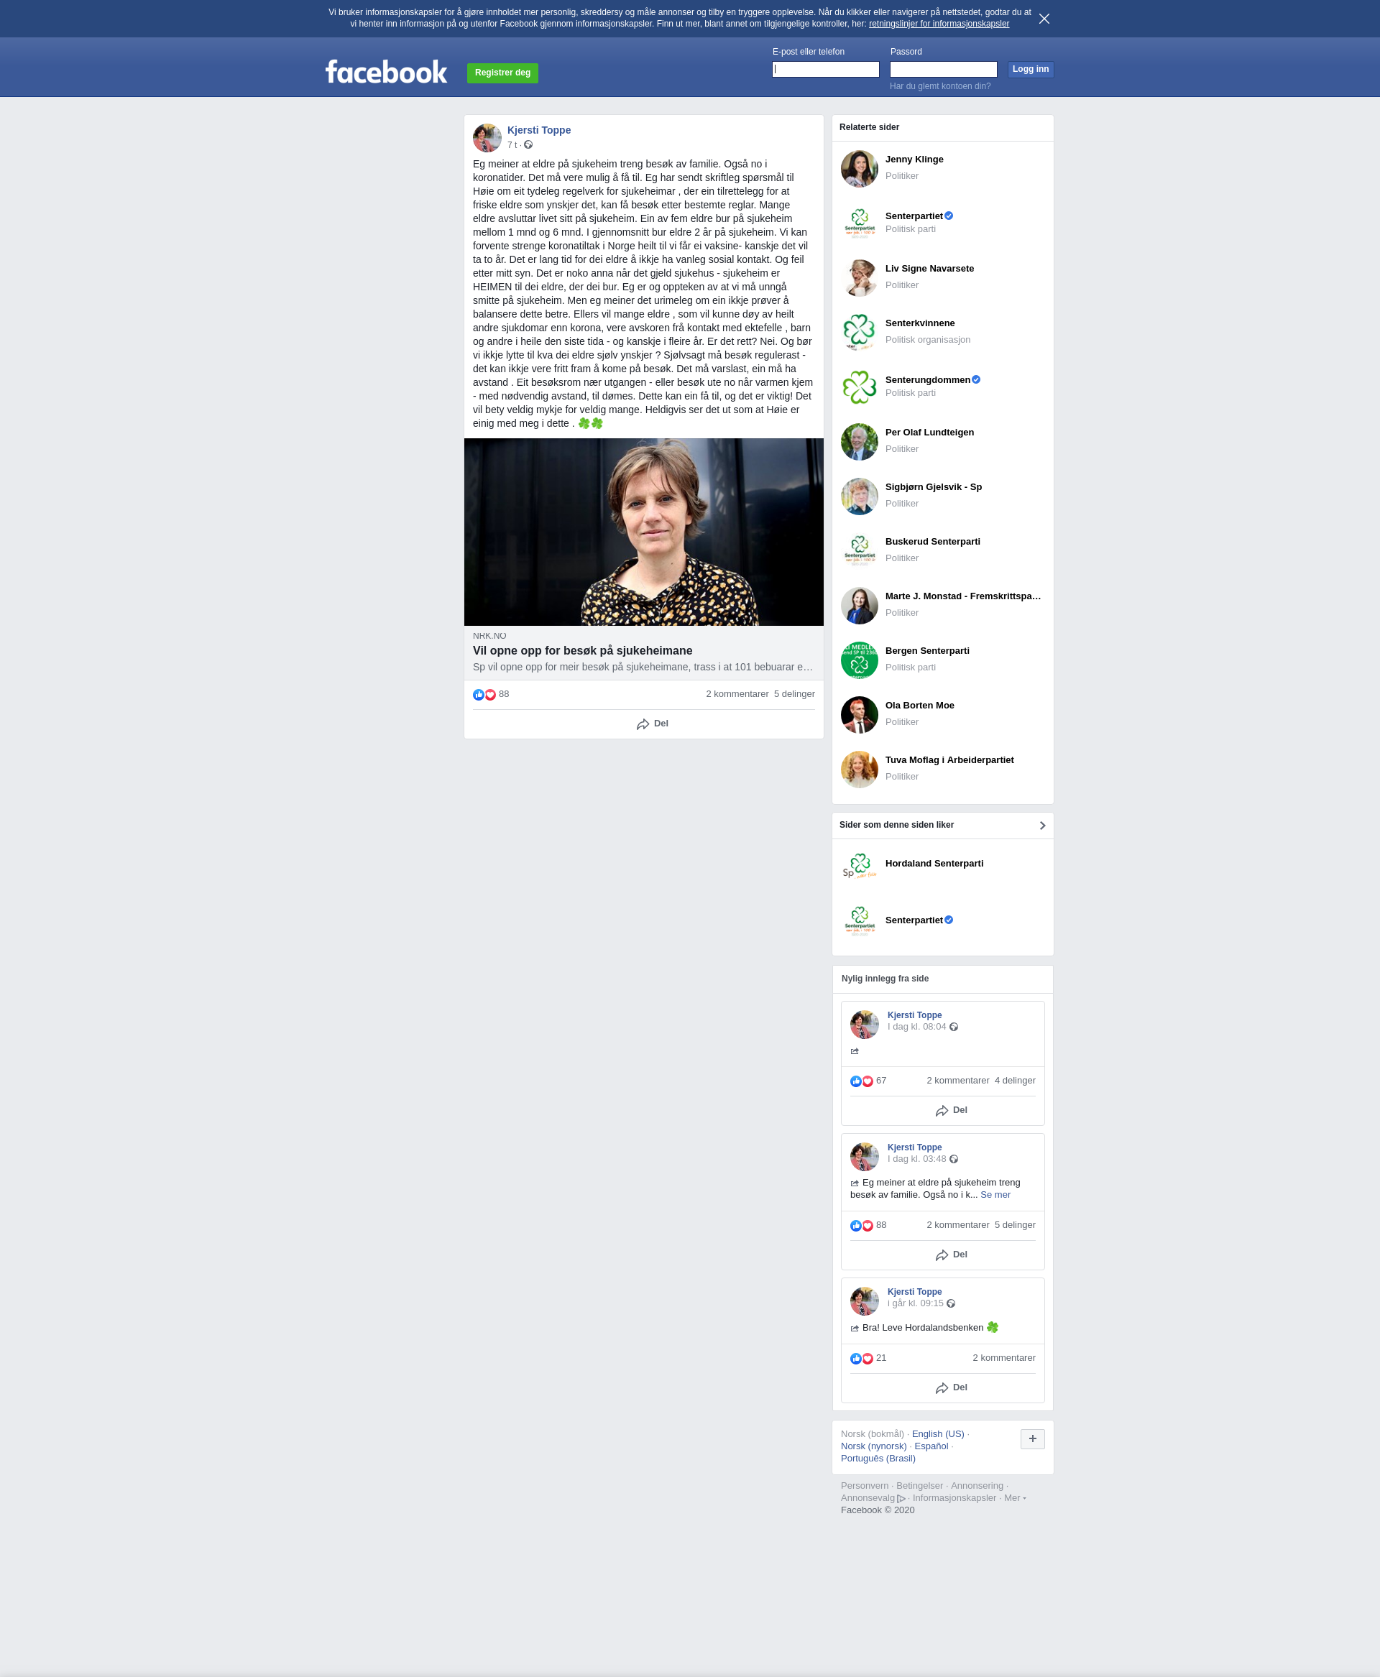Open Kjersti Toppe profile picture in main post
This screenshot has width=1380, height=1677.
click(487, 137)
